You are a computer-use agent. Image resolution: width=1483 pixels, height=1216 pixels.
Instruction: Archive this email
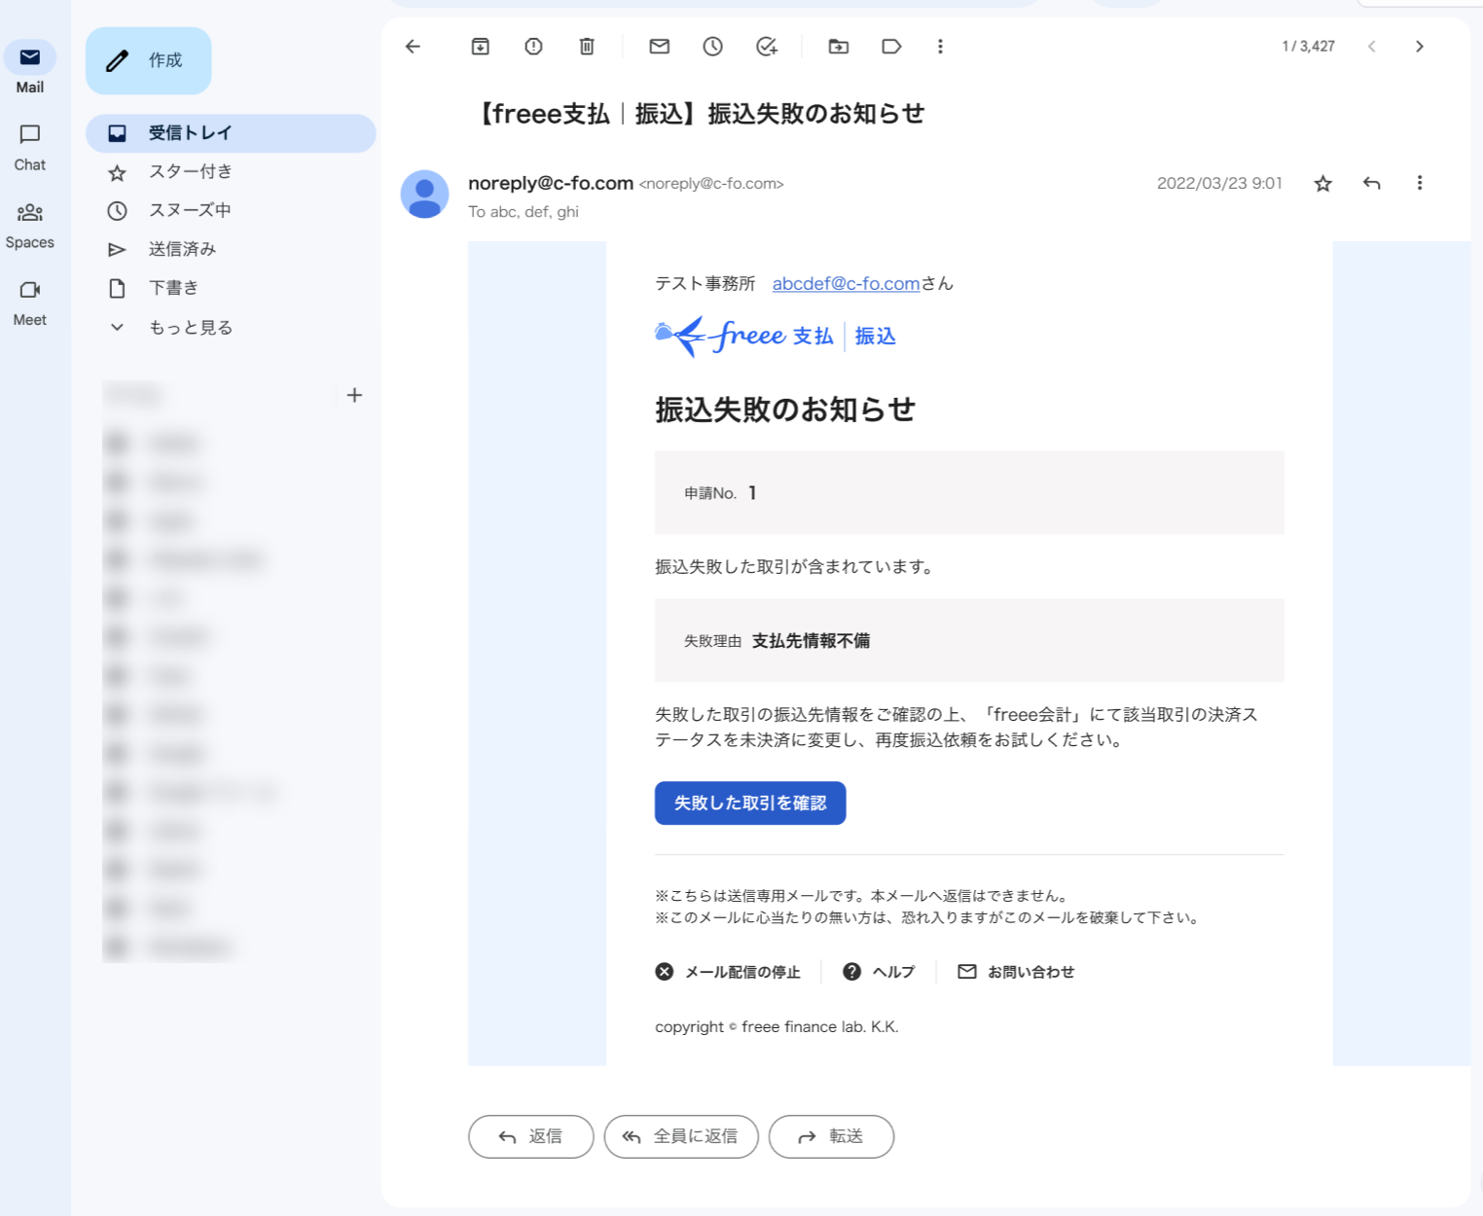(480, 46)
